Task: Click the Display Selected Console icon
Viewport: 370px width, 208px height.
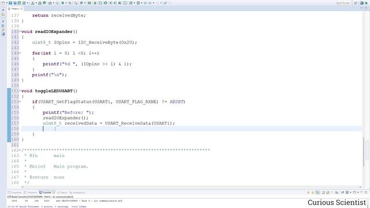Action: click(x=347, y=192)
